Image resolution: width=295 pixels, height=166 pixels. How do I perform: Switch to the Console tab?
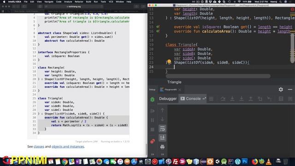tap(193, 99)
